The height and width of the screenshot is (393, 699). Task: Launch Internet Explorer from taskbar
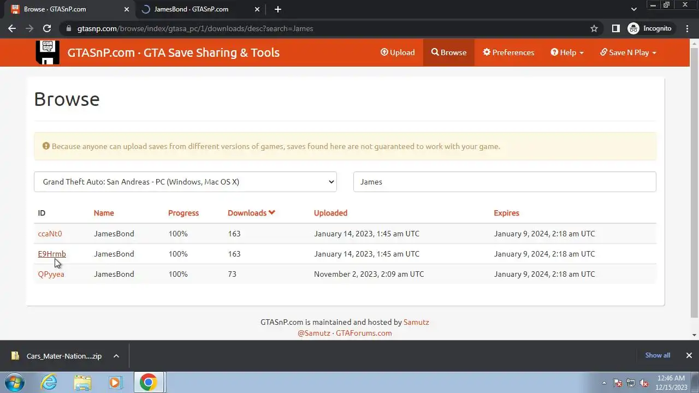click(49, 382)
